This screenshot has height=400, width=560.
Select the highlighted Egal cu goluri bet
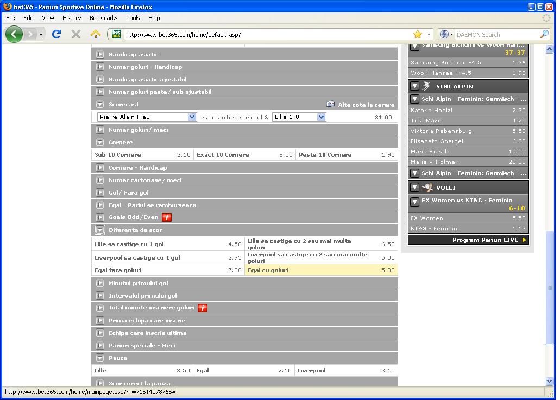(x=321, y=270)
